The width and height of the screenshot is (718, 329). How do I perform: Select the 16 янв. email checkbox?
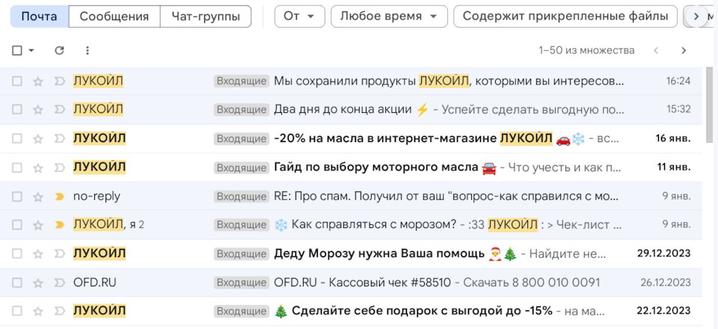pyautogui.click(x=17, y=138)
